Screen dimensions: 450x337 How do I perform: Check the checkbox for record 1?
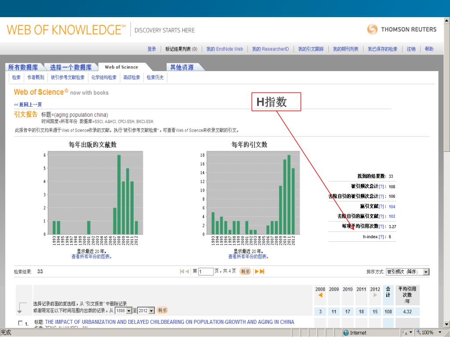click(20, 323)
